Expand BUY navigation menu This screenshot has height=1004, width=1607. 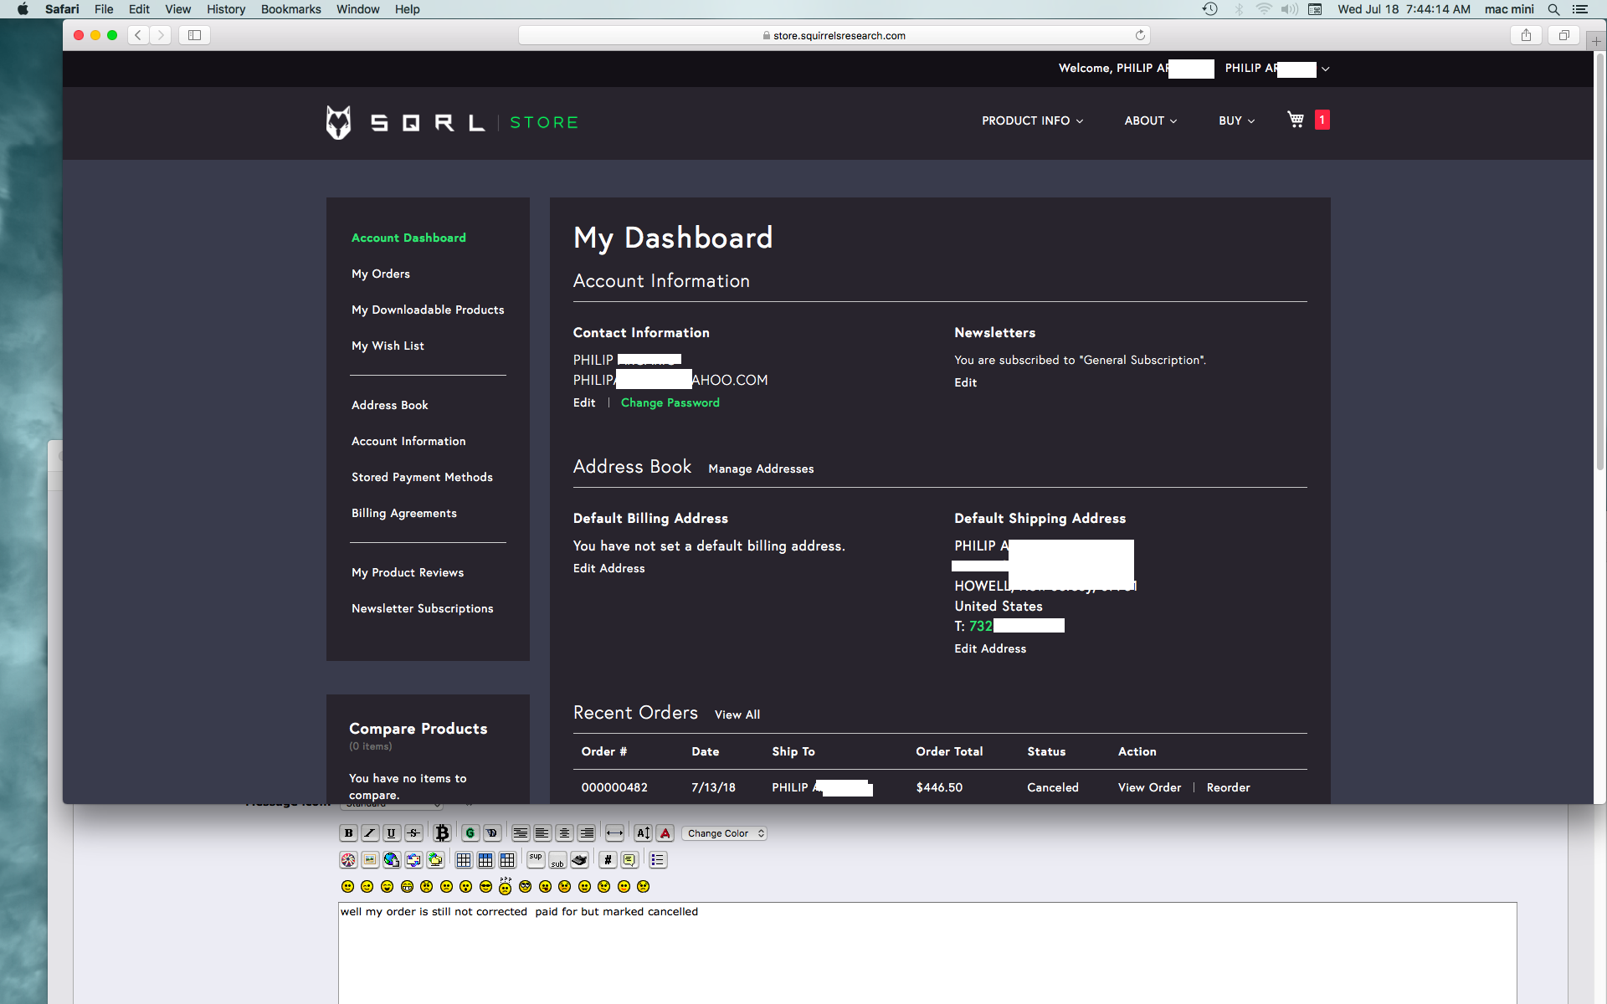point(1236,120)
